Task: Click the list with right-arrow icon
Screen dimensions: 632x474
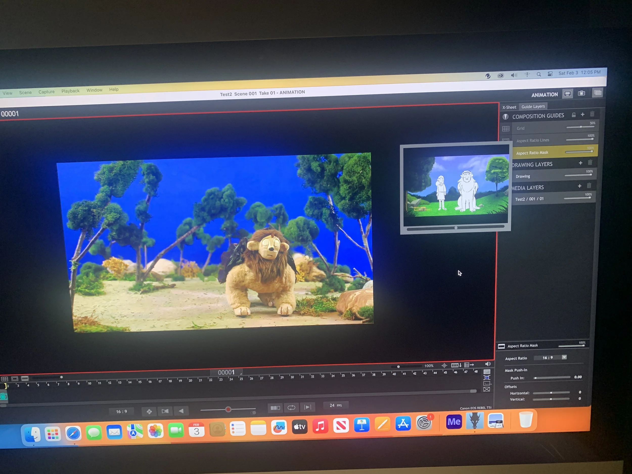Action: coord(469,365)
